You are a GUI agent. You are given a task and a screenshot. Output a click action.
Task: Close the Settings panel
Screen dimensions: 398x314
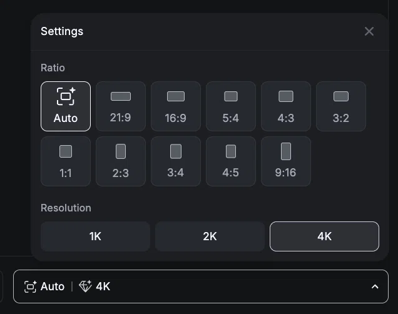coord(369,31)
